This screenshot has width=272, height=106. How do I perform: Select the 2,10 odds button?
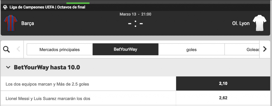[223, 84]
